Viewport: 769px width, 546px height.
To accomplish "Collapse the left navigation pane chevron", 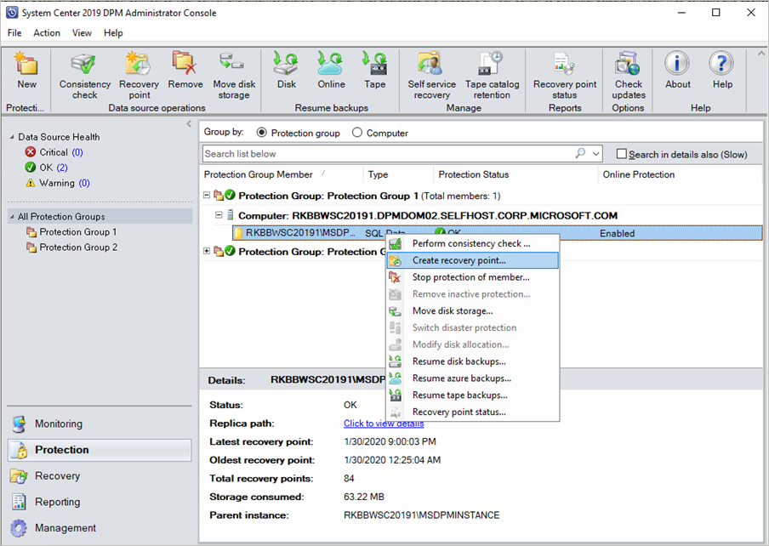I will click(x=189, y=122).
